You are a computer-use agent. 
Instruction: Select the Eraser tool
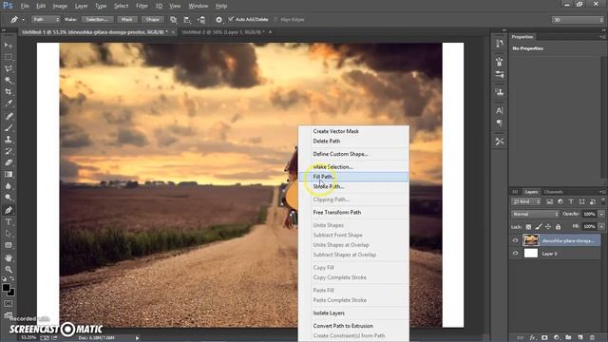[x=9, y=162]
